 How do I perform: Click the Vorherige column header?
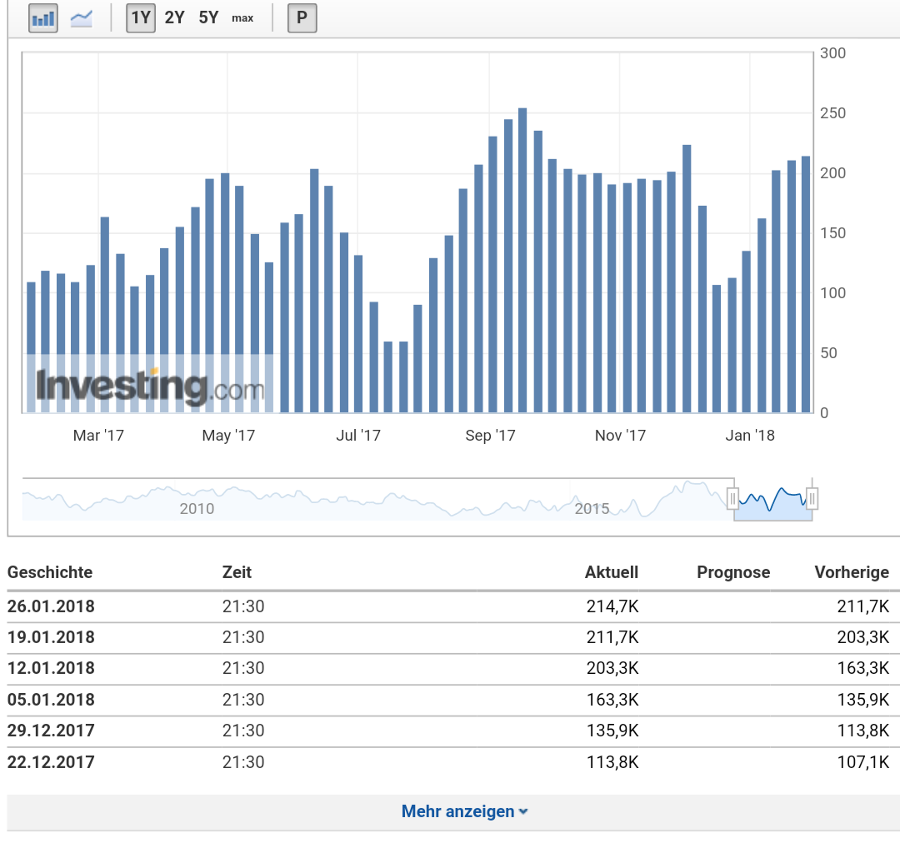(851, 572)
